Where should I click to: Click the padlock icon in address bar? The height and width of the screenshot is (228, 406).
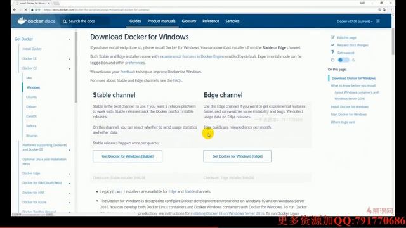tap(32, 10)
